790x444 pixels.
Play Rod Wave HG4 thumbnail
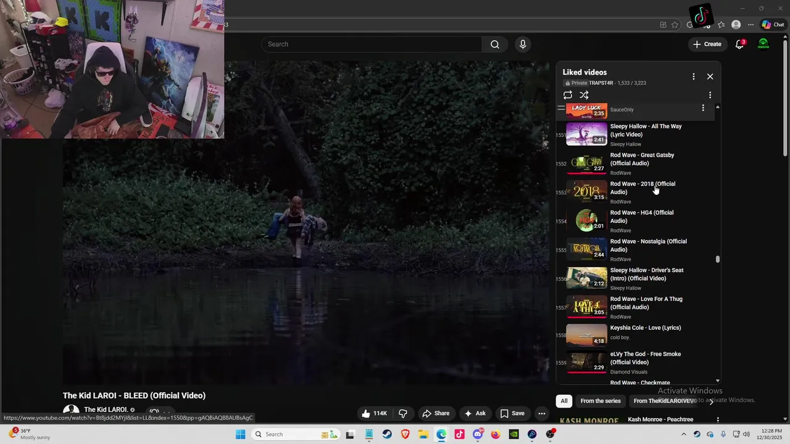click(x=586, y=221)
